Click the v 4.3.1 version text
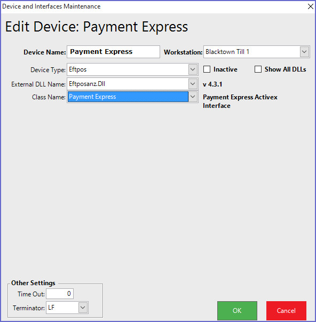Image resolution: width=316 pixels, height=322 pixels. pos(212,84)
